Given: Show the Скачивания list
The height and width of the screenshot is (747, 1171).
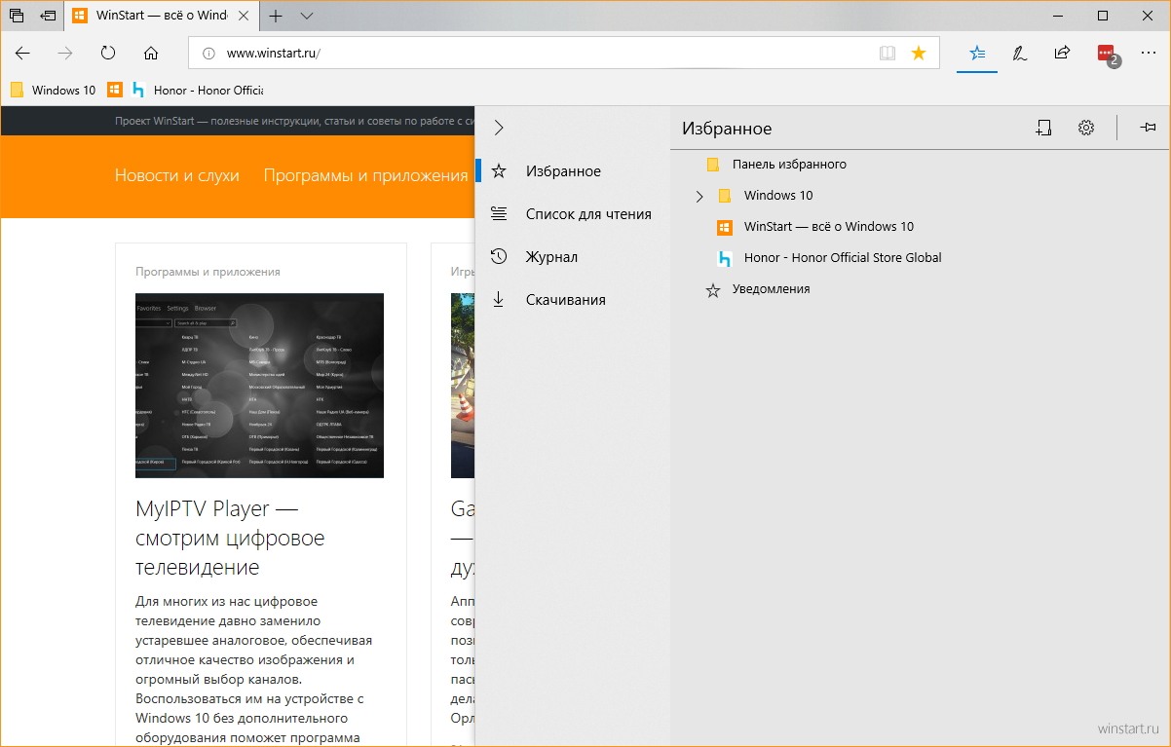Looking at the screenshot, I should (x=573, y=300).
